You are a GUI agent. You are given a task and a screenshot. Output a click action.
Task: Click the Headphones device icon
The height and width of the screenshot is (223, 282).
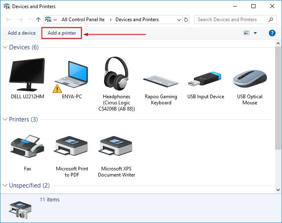point(116,74)
